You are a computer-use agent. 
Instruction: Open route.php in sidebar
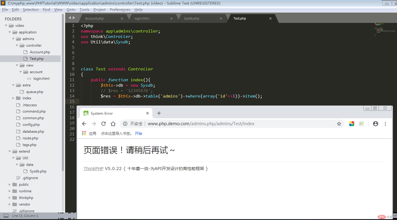click(x=30, y=138)
